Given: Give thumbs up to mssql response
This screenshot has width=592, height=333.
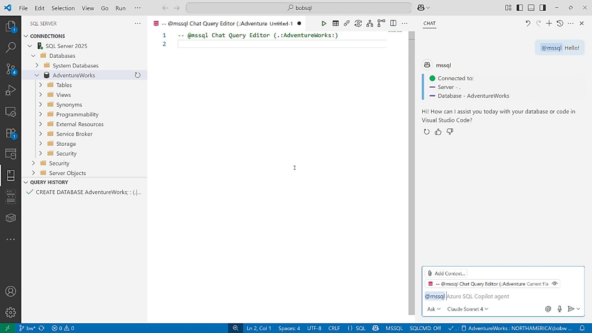Looking at the screenshot, I should tap(438, 132).
